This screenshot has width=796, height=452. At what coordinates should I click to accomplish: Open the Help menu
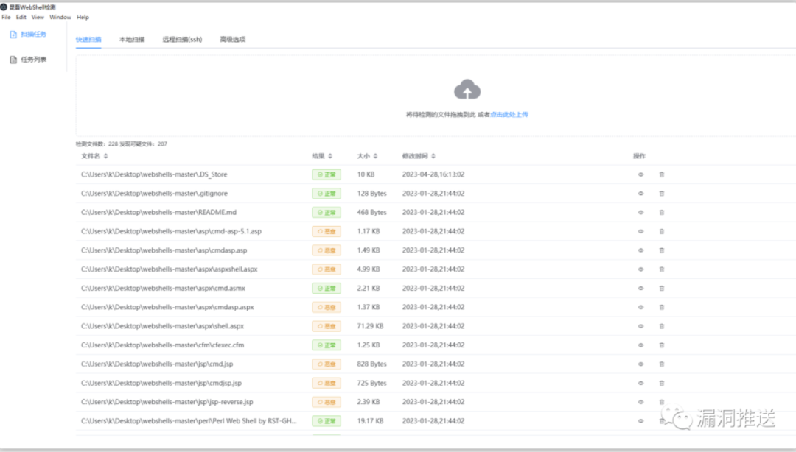[x=83, y=17]
